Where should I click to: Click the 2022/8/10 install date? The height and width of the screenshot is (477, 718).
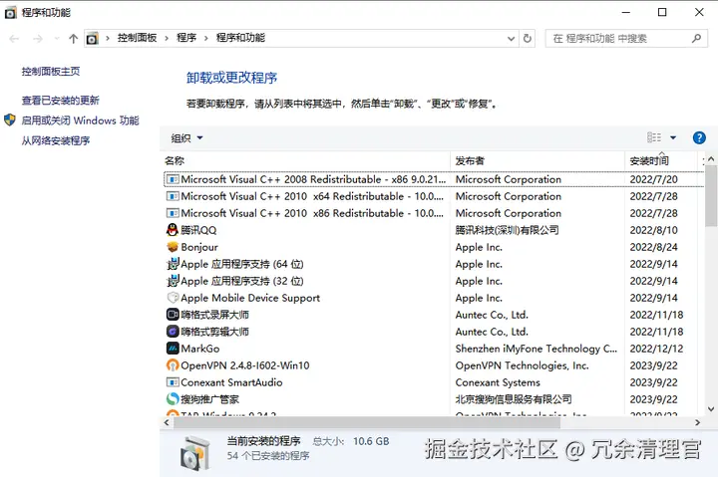[x=653, y=230]
